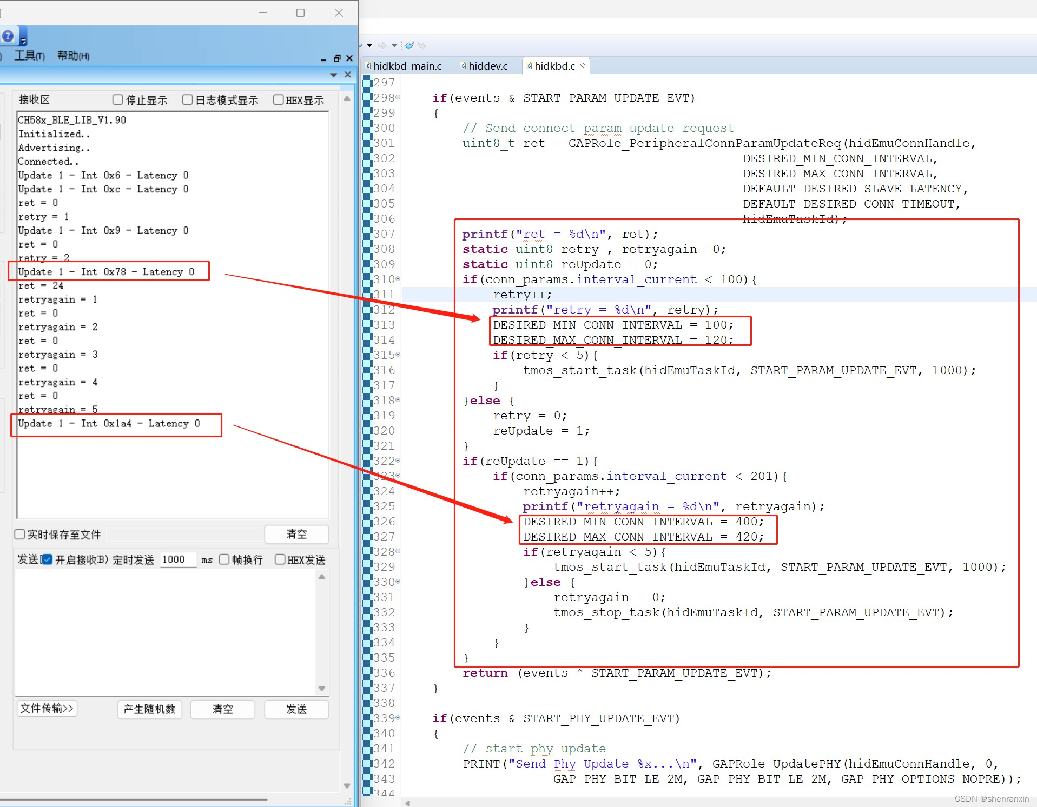
Task: Enable the 停止显示 checkbox
Action: 117,99
